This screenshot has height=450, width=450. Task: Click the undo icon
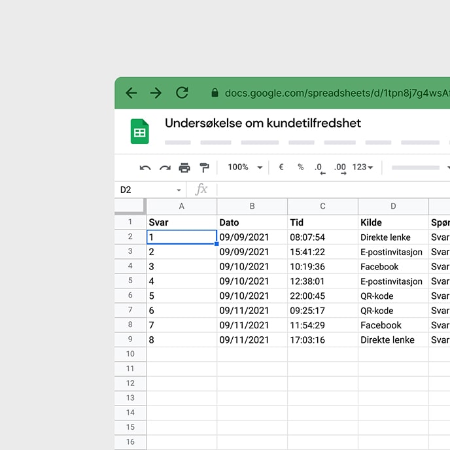point(145,167)
